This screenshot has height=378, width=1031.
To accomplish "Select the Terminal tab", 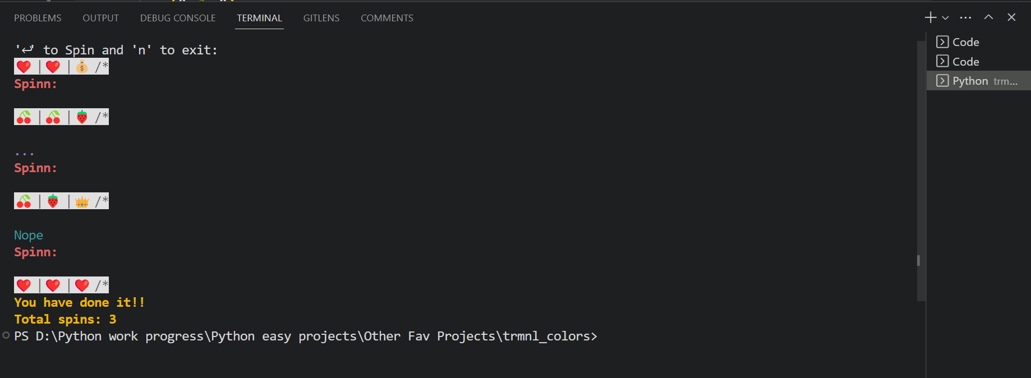I will (x=259, y=18).
